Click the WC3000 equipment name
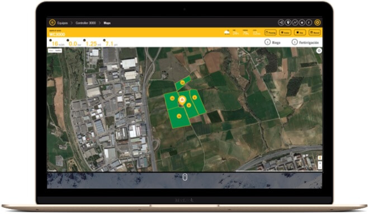The image size is (368, 214). click(57, 34)
